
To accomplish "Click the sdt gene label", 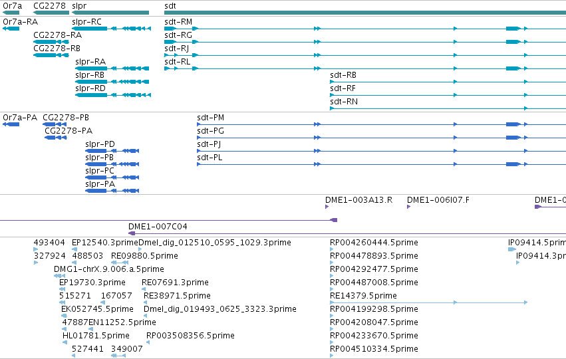I will click(x=170, y=6).
